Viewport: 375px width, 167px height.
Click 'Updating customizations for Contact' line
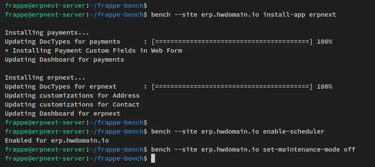[72, 104]
